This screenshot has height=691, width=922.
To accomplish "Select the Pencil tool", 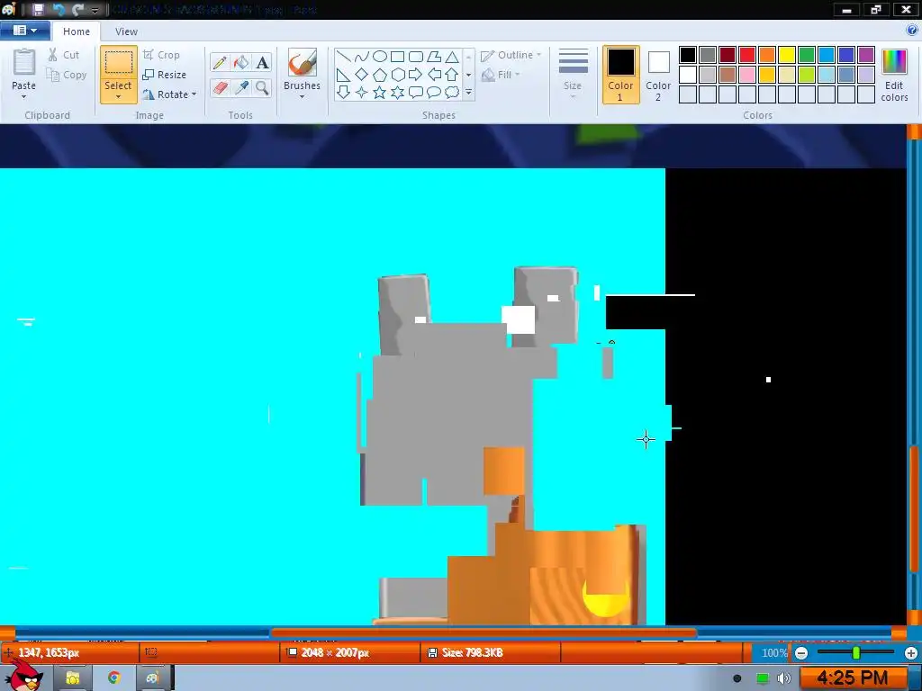I will click(220, 62).
